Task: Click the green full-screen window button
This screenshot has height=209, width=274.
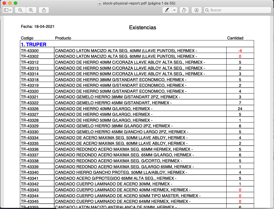Action: click(x=16, y=3)
